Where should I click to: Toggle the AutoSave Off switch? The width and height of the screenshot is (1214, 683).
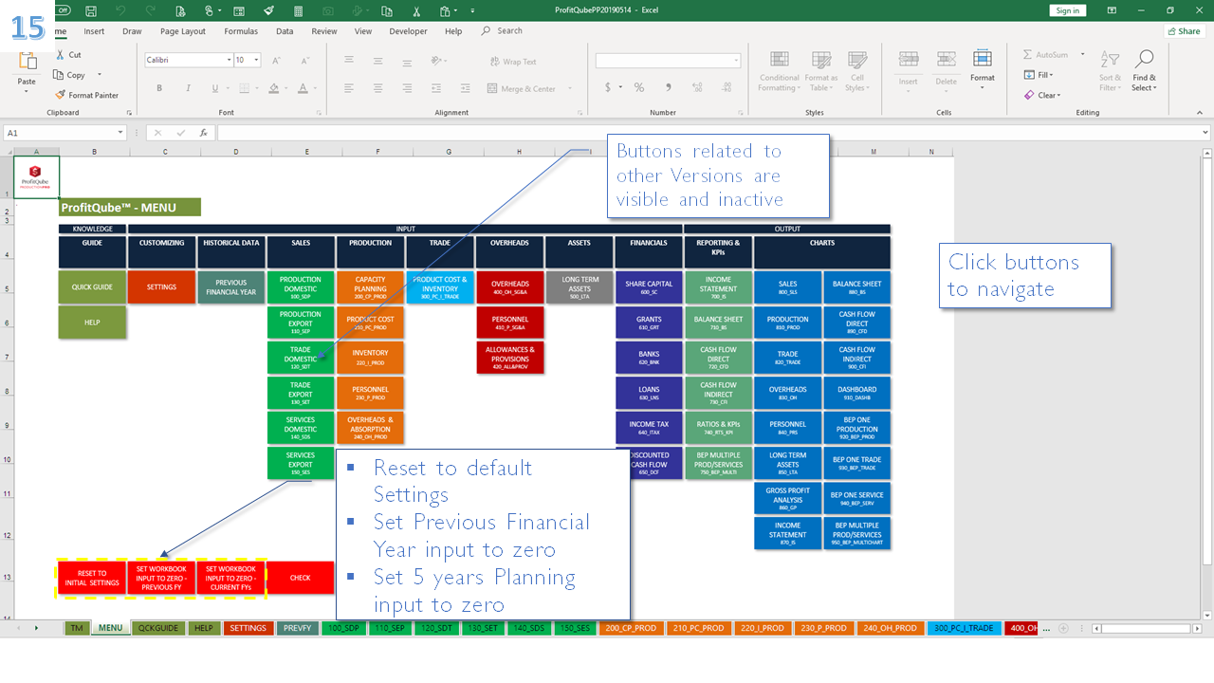[x=63, y=10]
